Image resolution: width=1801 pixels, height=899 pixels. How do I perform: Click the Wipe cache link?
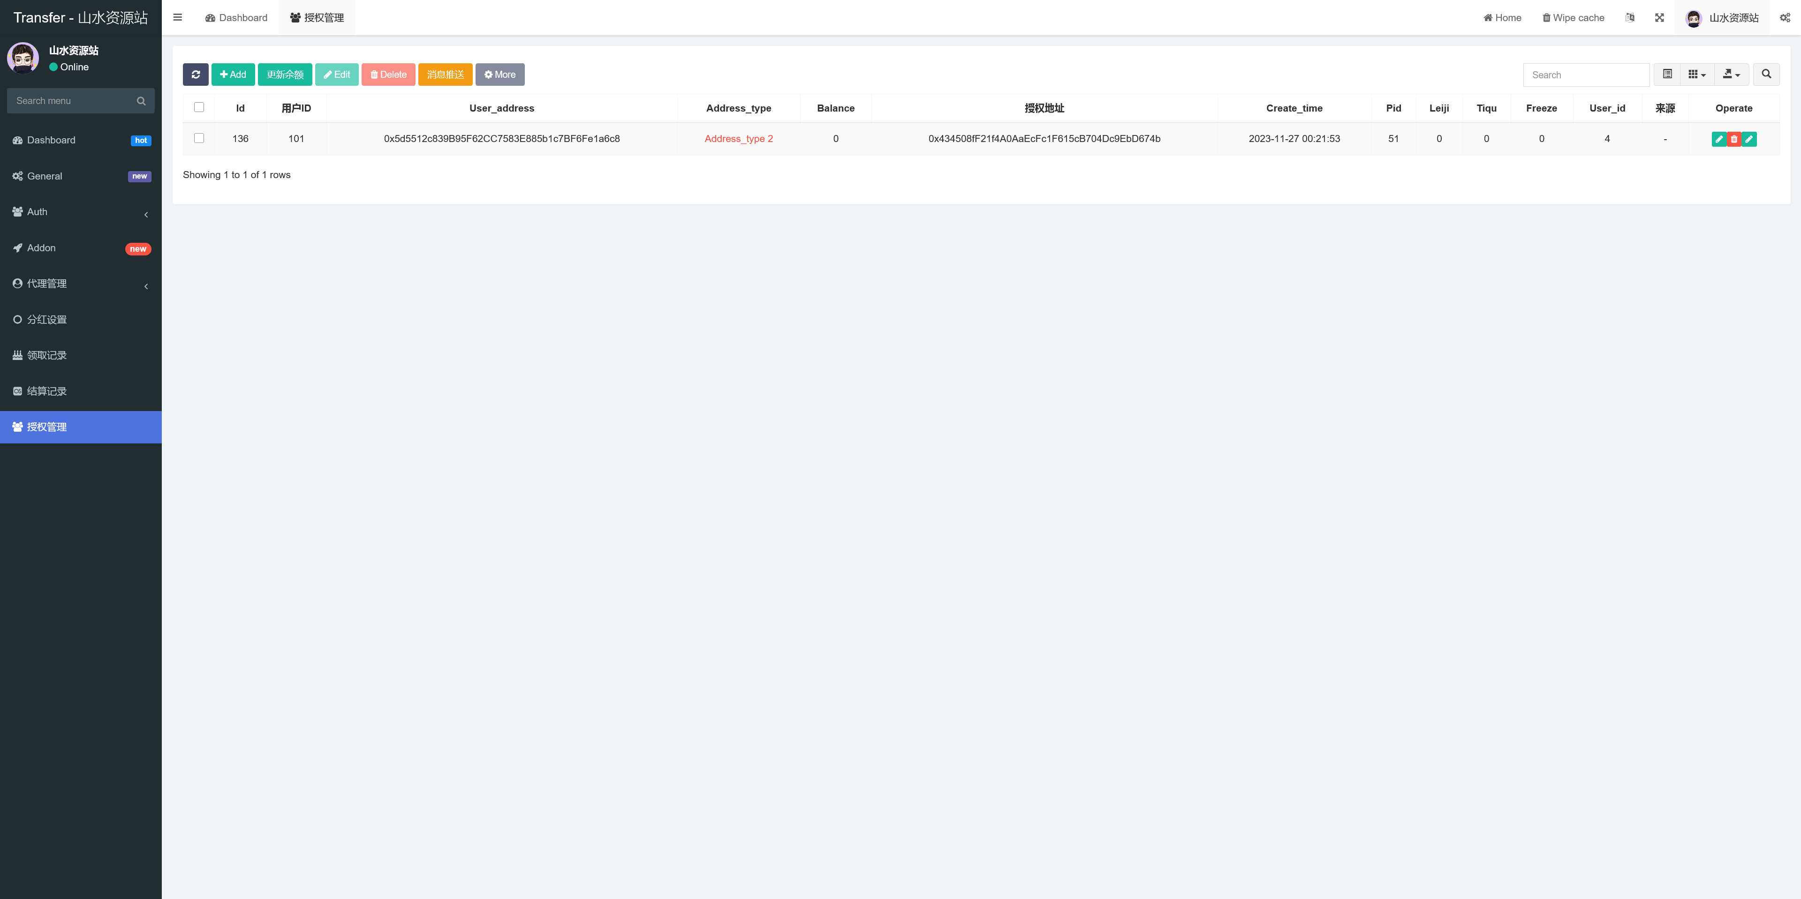pyautogui.click(x=1573, y=17)
